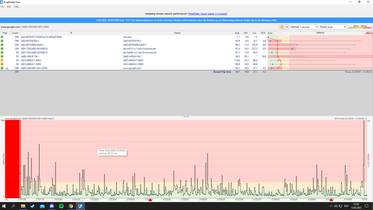Sort by the Count column header
Image resolution: width=373 pixels, height=210 pixels.
click(15, 33)
